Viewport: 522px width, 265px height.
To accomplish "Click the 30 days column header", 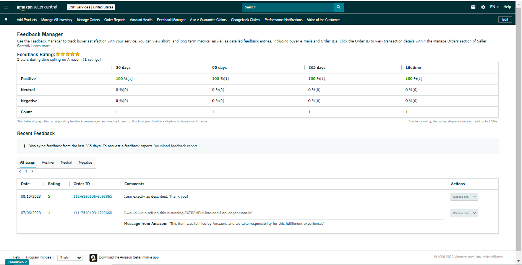I will pyautogui.click(x=123, y=68).
